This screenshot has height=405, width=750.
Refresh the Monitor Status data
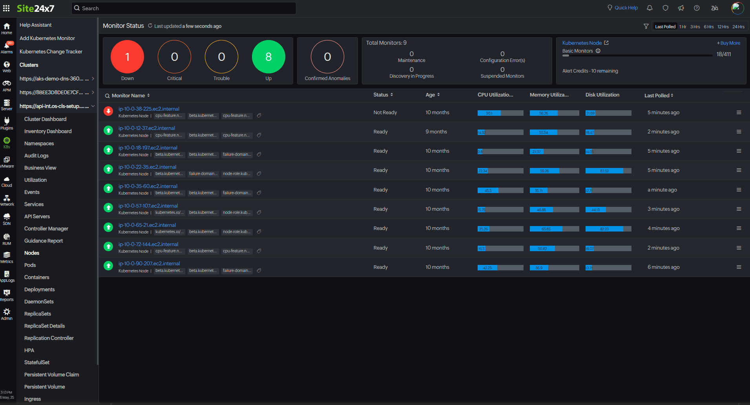tap(150, 26)
